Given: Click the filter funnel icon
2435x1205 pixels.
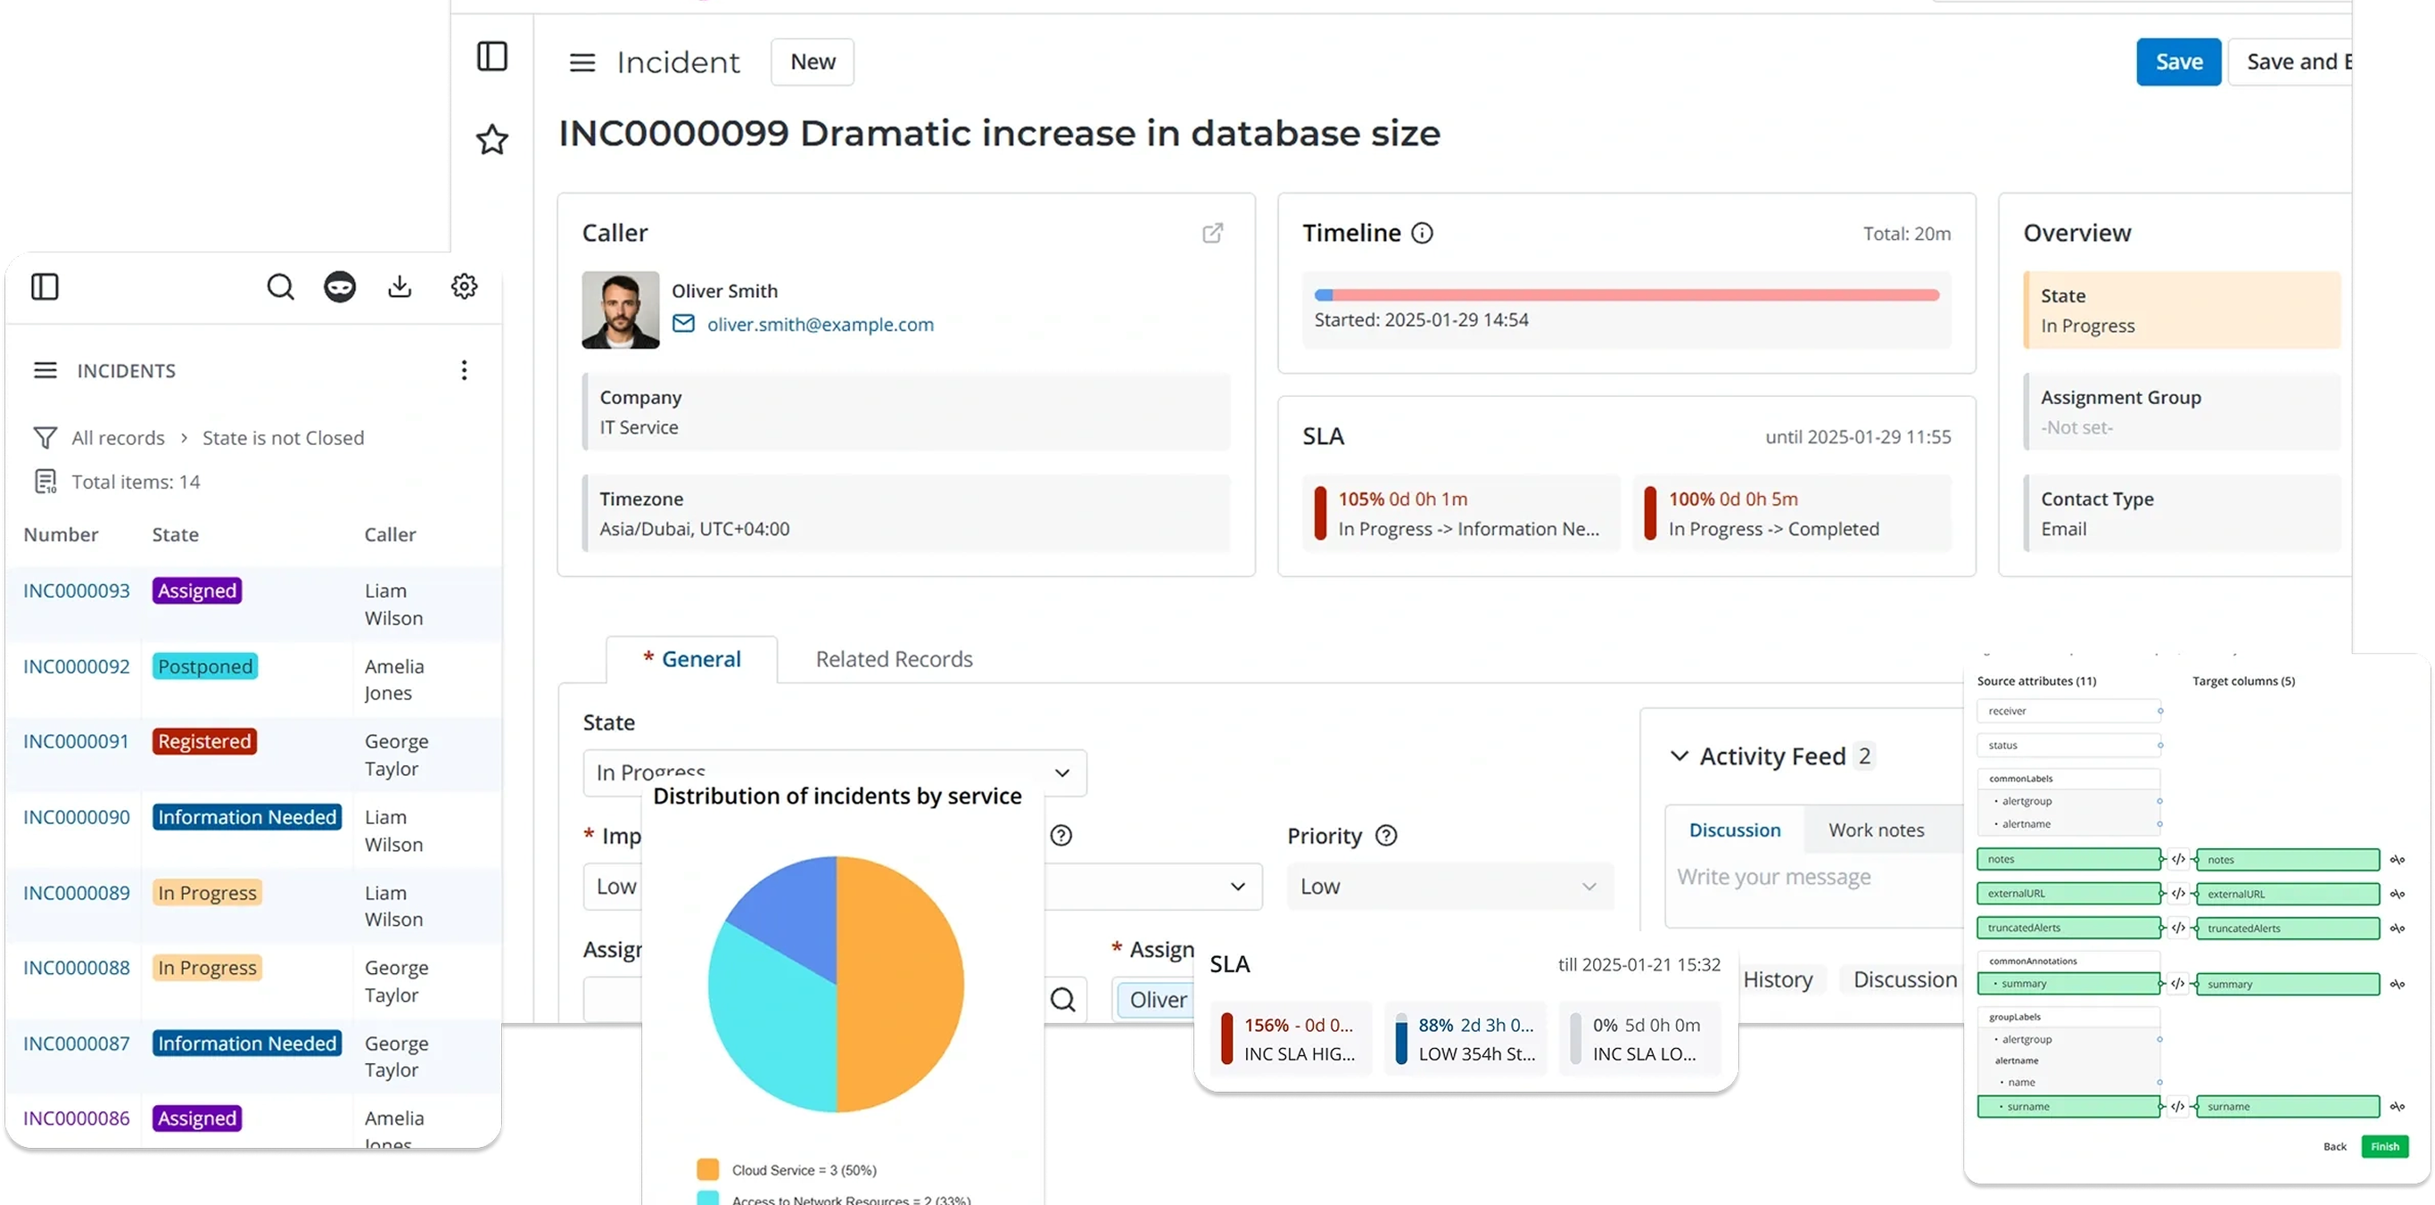Looking at the screenshot, I should pos(45,438).
